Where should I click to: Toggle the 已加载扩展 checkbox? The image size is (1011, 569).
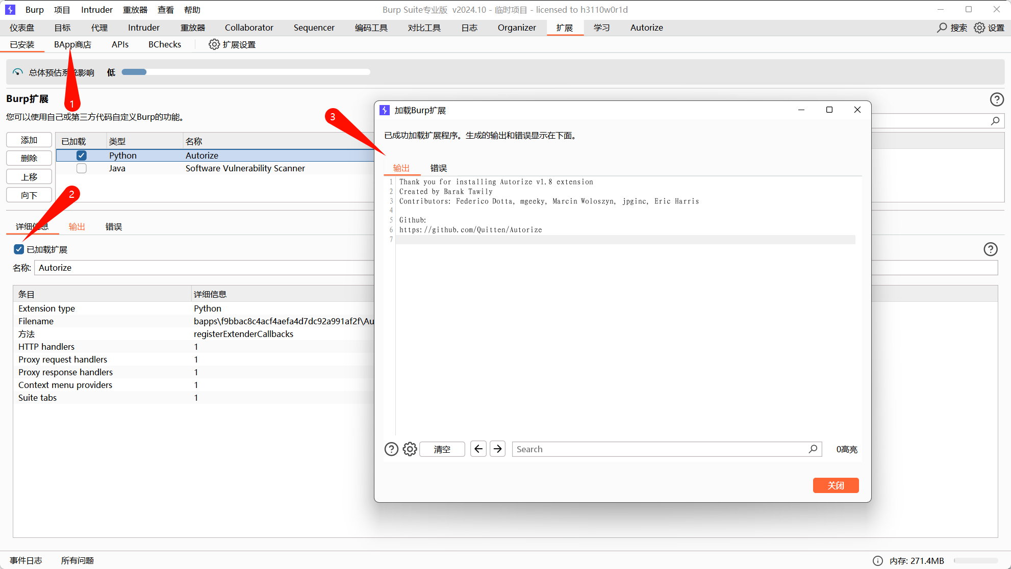18,249
